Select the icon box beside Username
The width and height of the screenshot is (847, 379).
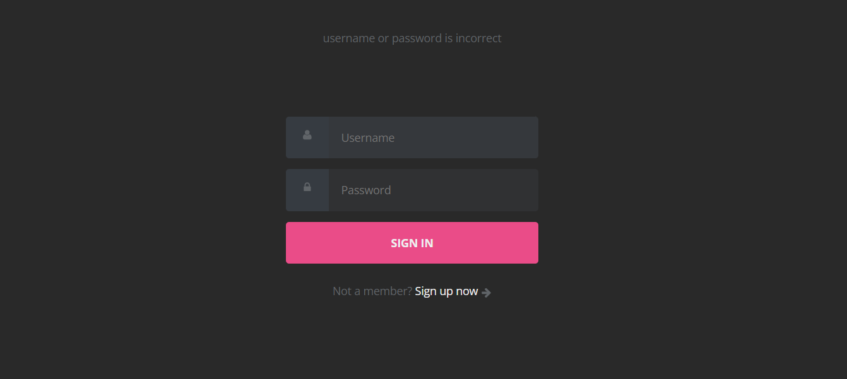tap(307, 137)
